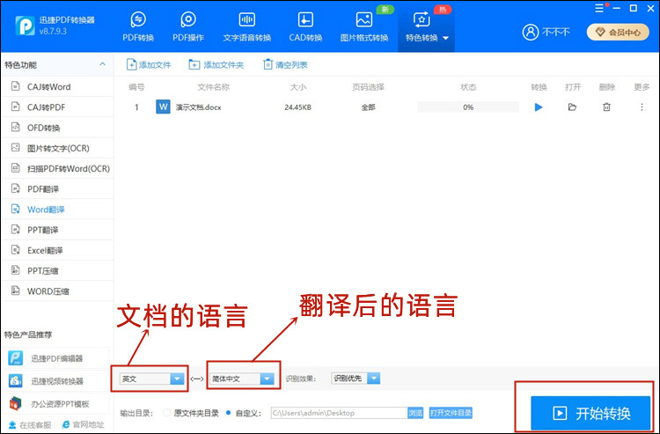Screen dimensions: 660x434
Task: Switch to 图片格式转换 tab
Action: [364, 26]
